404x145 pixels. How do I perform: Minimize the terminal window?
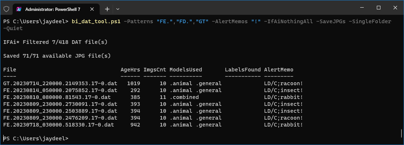pyautogui.click(x=362, y=8)
